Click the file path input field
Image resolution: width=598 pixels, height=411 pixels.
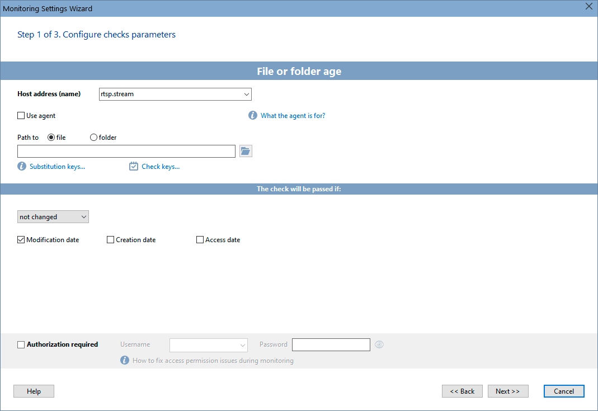tap(126, 151)
